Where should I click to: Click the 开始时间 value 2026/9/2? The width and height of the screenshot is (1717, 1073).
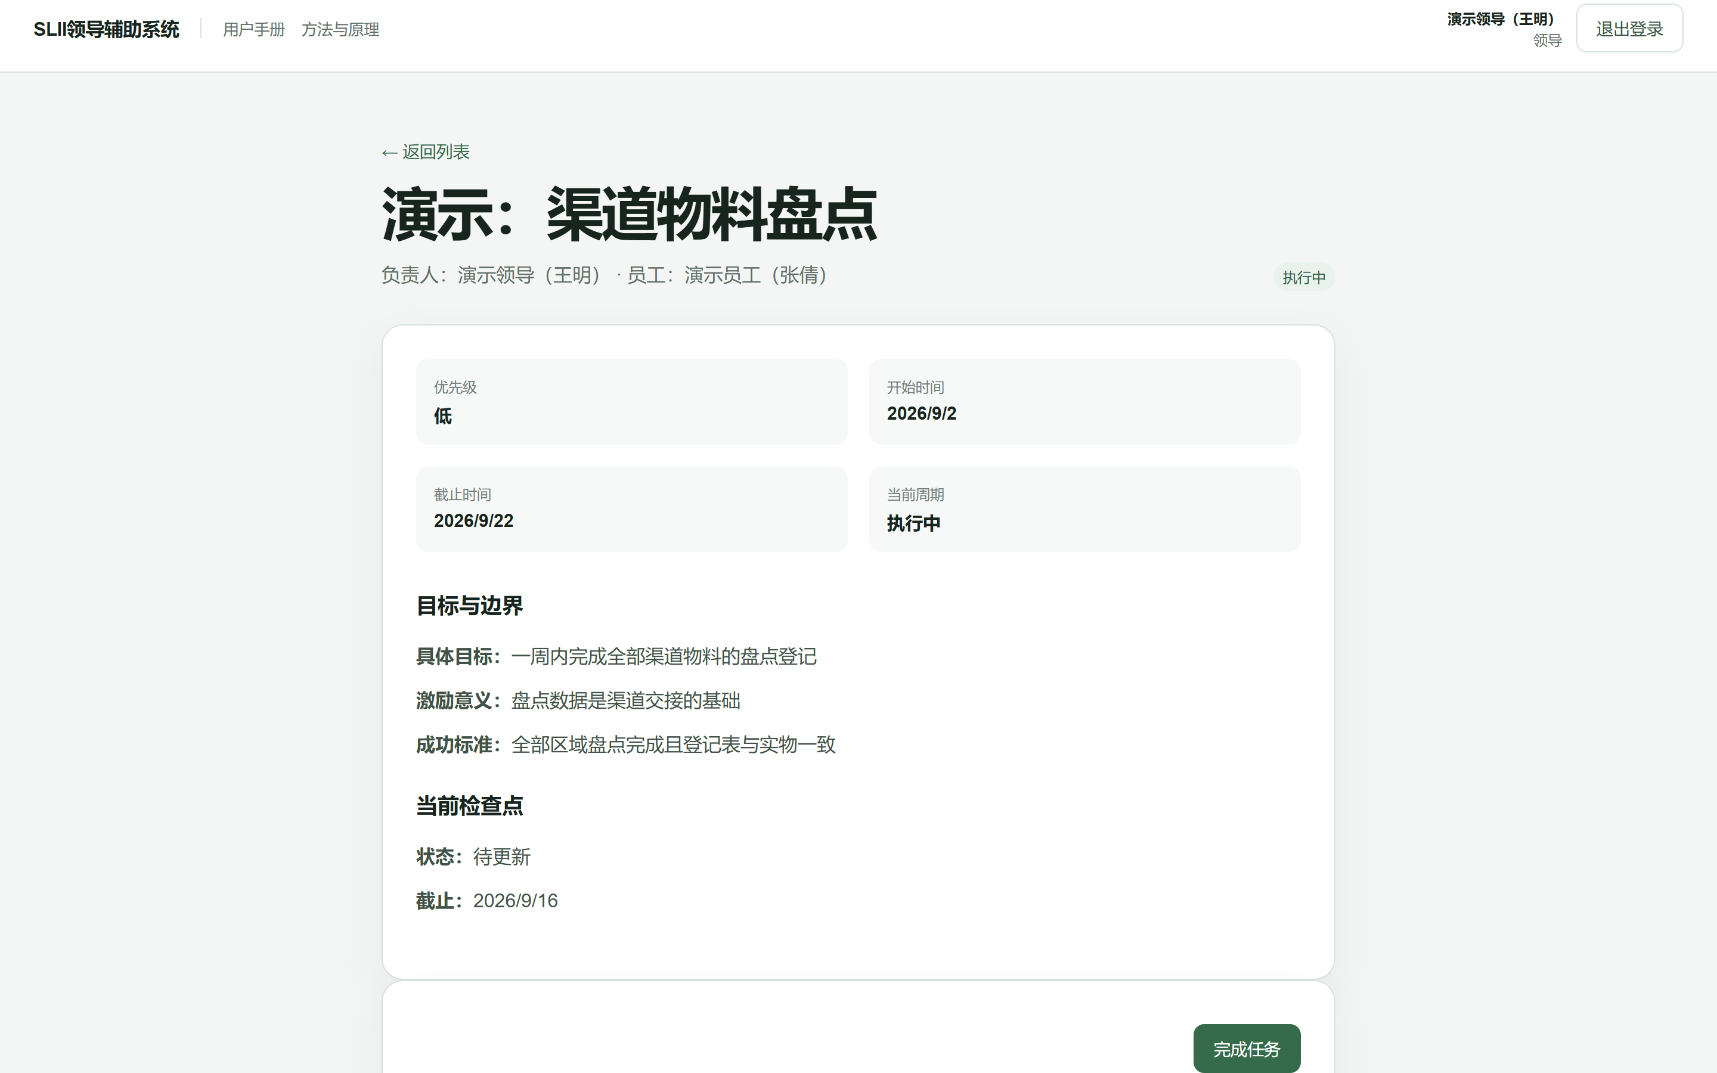click(922, 414)
